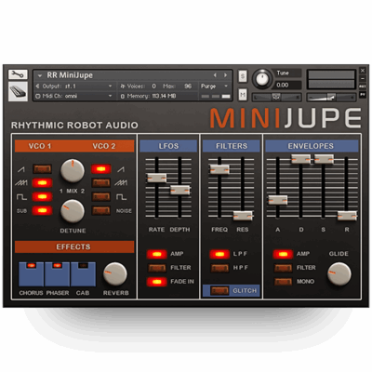Click the VCO 2 section header
The height and width of the screenshot is (372, 372).
104,146
